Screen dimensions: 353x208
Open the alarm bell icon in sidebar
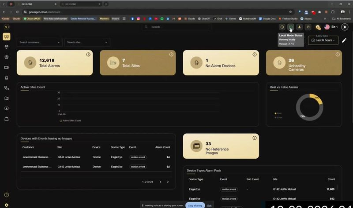7,78
